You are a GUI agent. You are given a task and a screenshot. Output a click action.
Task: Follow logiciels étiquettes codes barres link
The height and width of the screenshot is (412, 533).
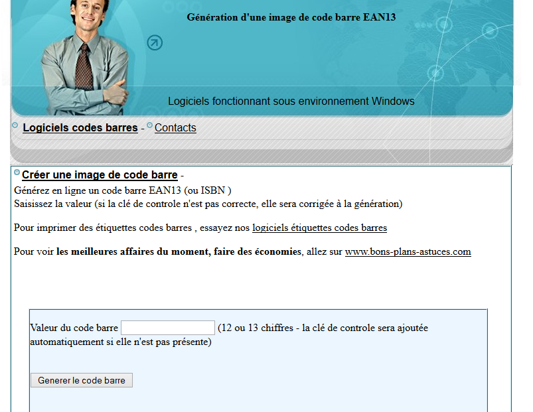coord(319,228)
